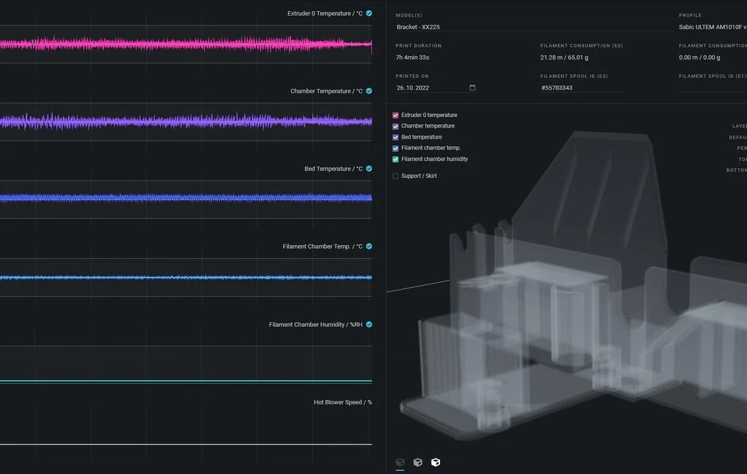Click the check icon beside Filament Chamber Temp. graph
The height and width of the screenshot is (474, 747).
(369, 246)
